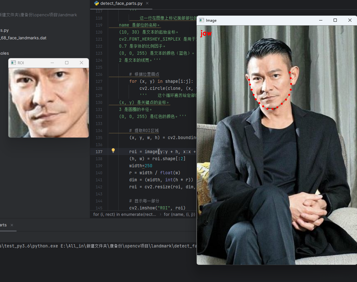357x282 pixels.
Task: Switch to detect_face_parts.py editor tab
Action: 121,4
